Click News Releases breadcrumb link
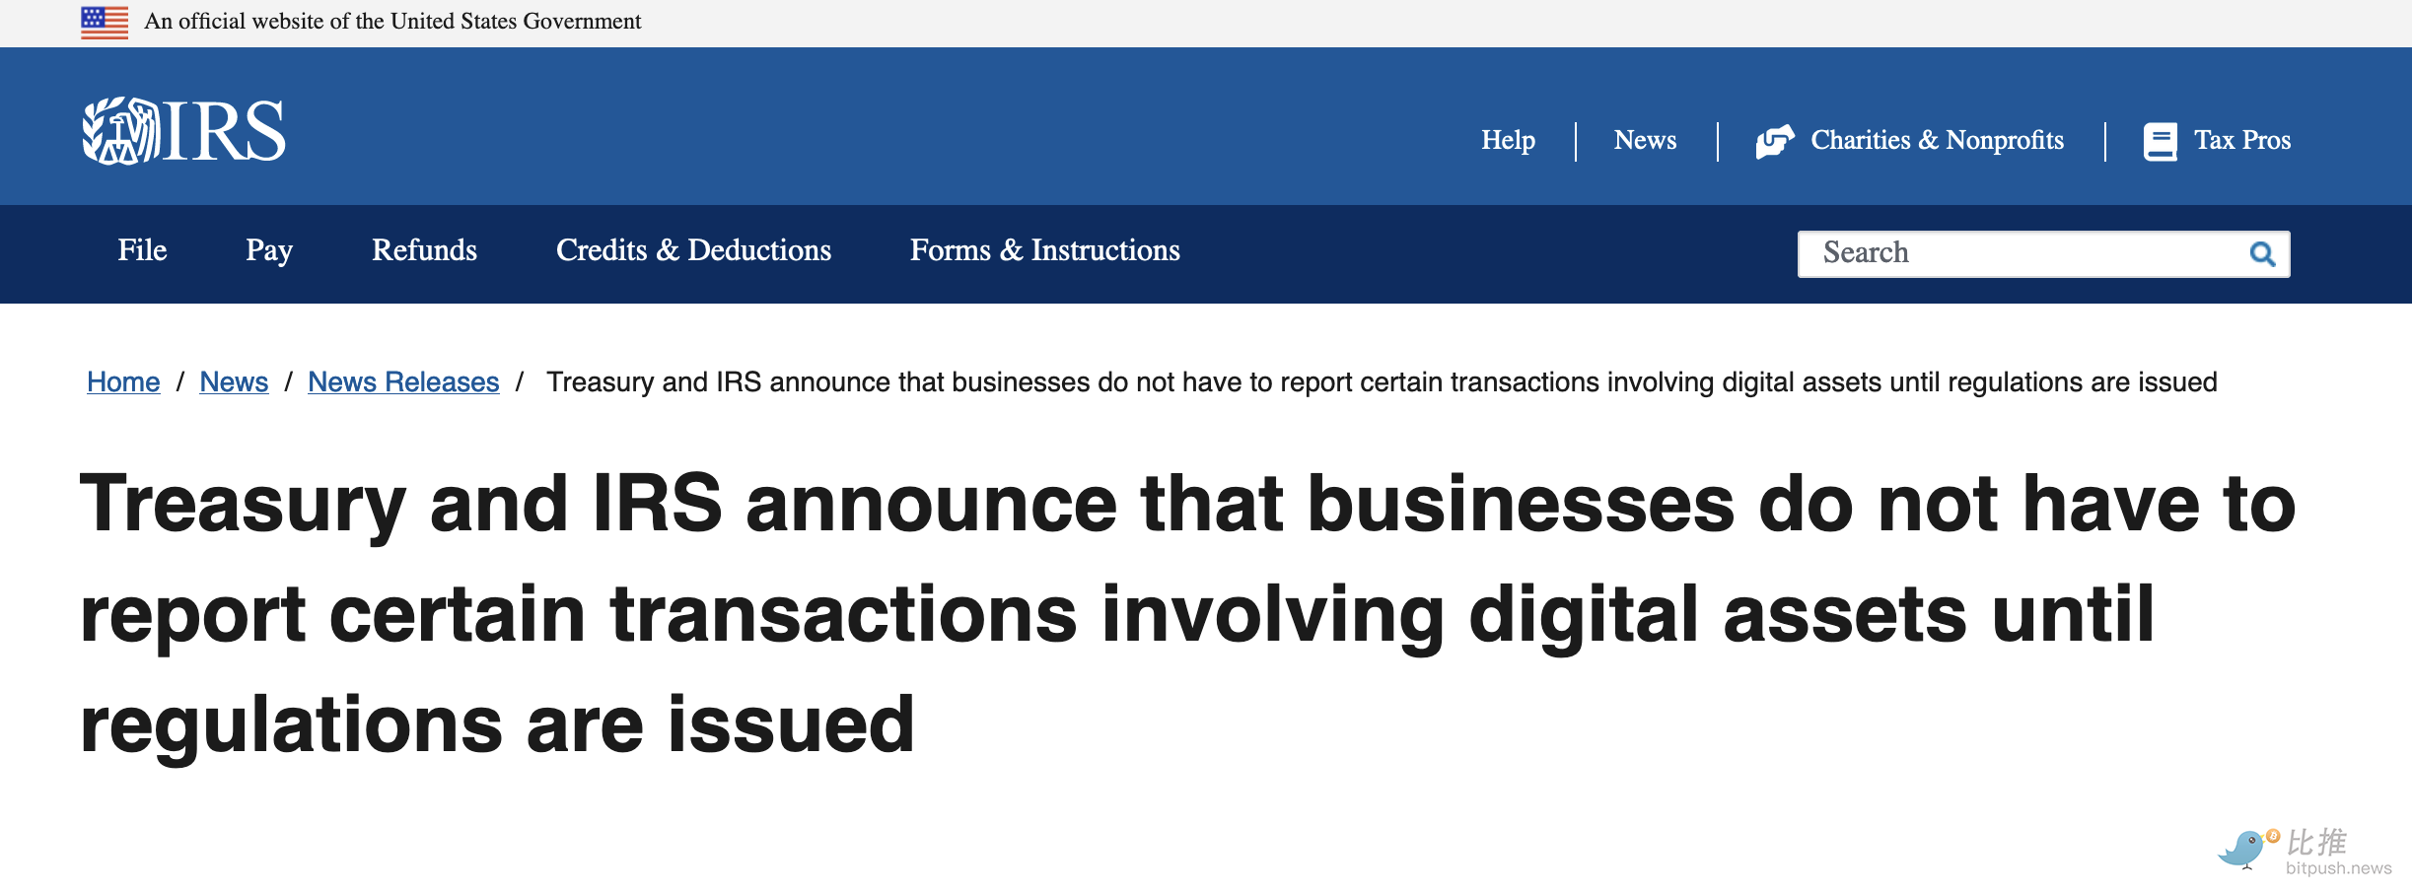 click(403, 381)
